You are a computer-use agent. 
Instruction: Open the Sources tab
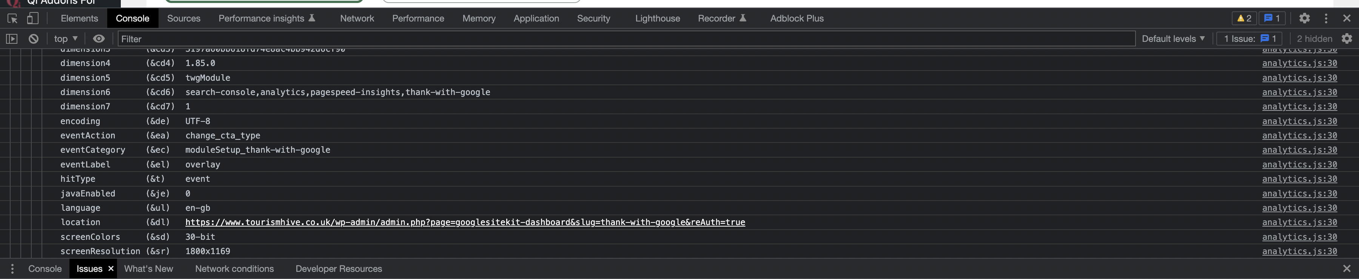click(183, 18)
